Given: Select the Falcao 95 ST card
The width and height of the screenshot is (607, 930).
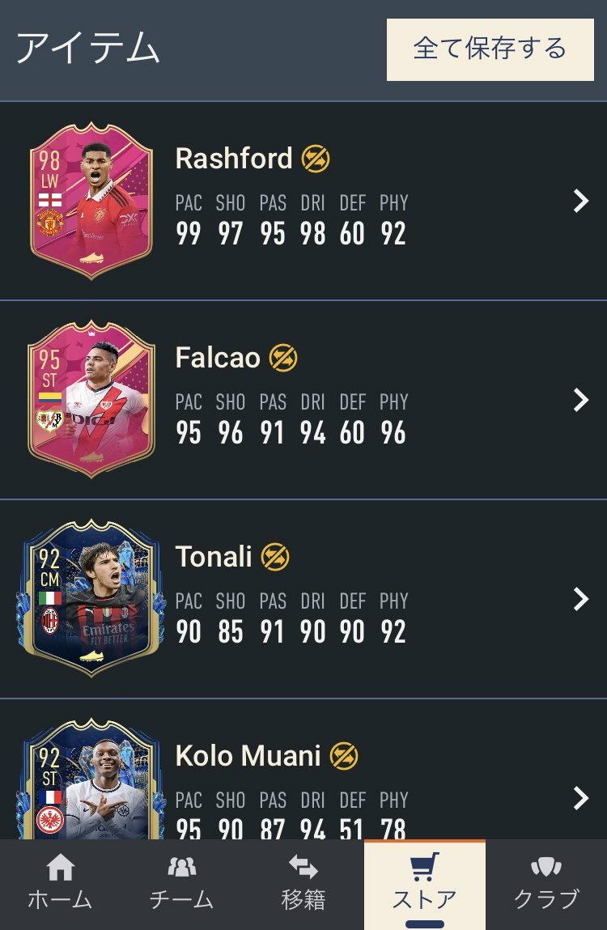Looking at the screenshot, I should 91,400.
